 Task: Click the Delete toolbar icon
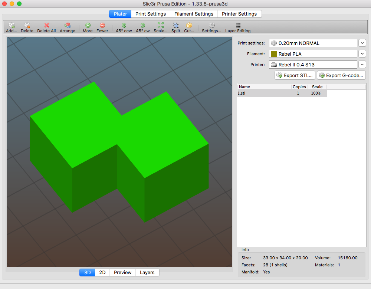coord(27,26)
